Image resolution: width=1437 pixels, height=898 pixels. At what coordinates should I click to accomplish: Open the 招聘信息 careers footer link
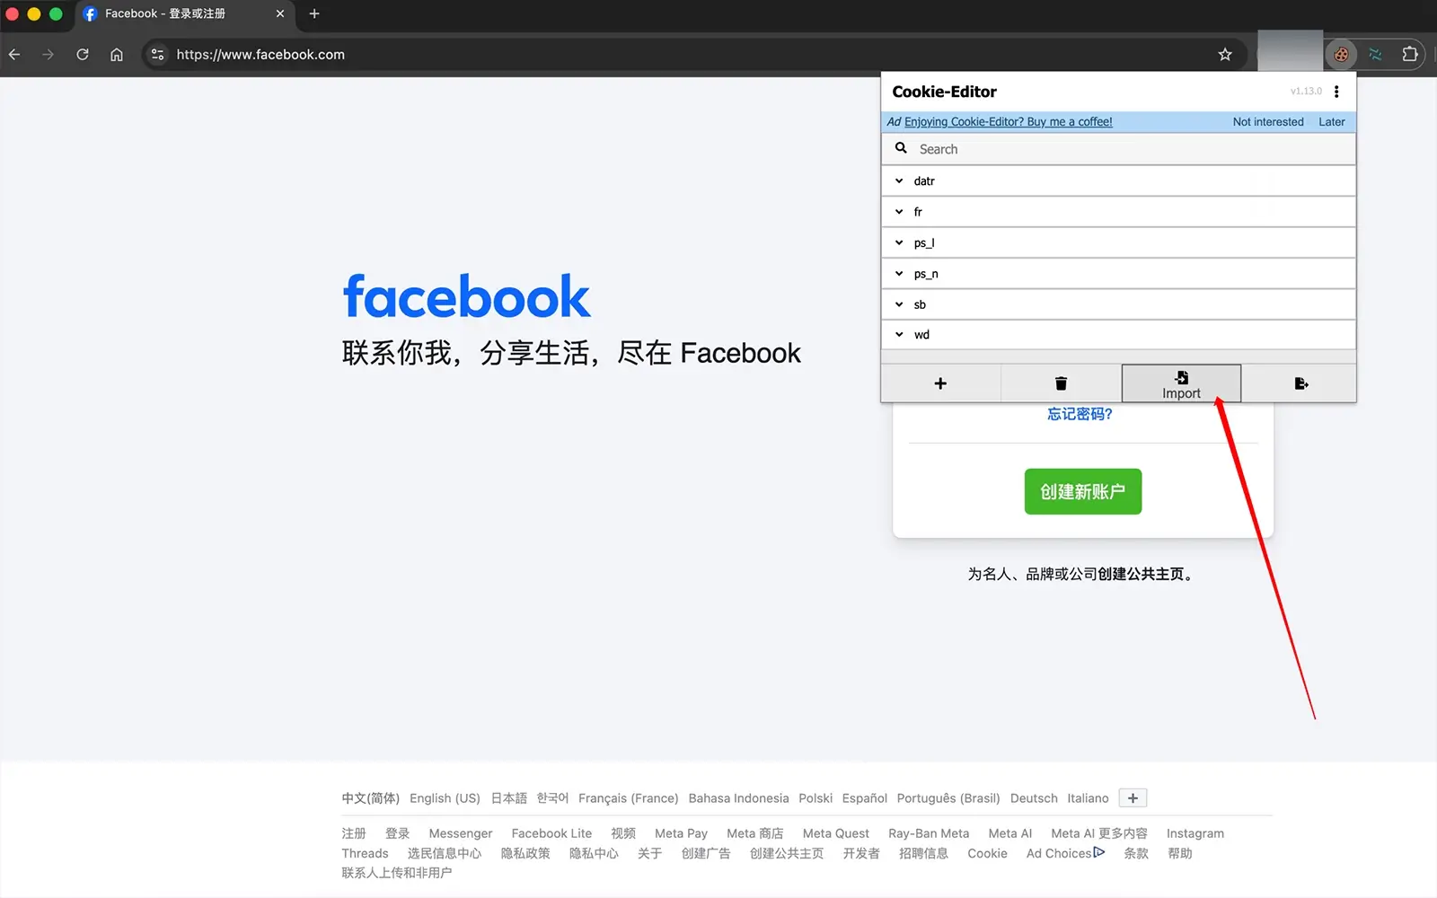point(923,853)
